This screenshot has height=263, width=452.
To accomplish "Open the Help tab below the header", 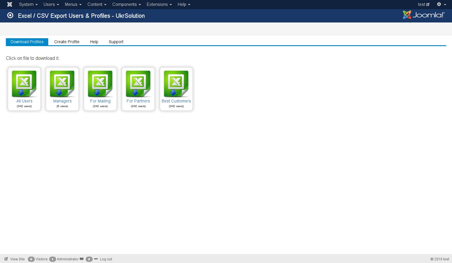I will tap(94, 42).
